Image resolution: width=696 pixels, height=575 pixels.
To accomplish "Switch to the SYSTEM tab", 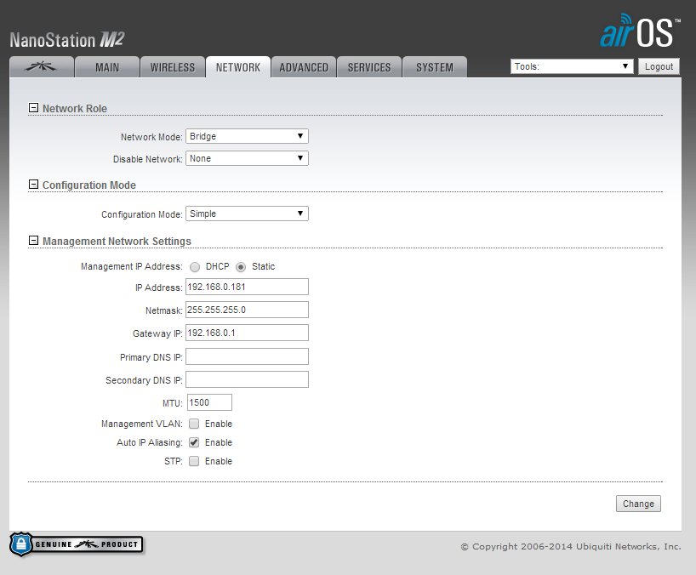I will tap(435, 67).
